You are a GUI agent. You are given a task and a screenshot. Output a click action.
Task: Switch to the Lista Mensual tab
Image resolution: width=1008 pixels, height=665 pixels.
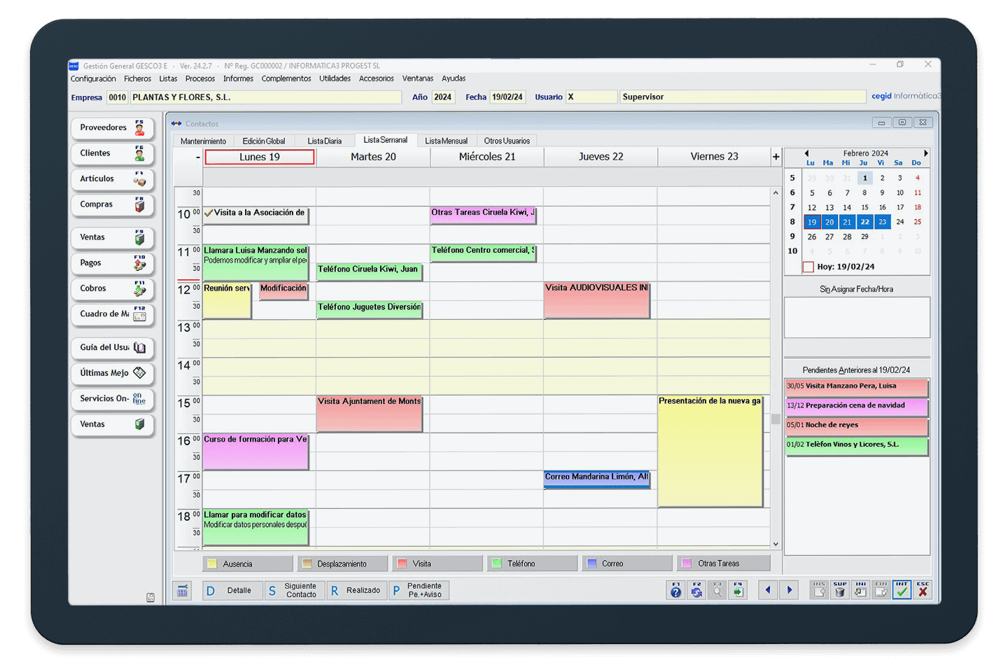point(446,141)
